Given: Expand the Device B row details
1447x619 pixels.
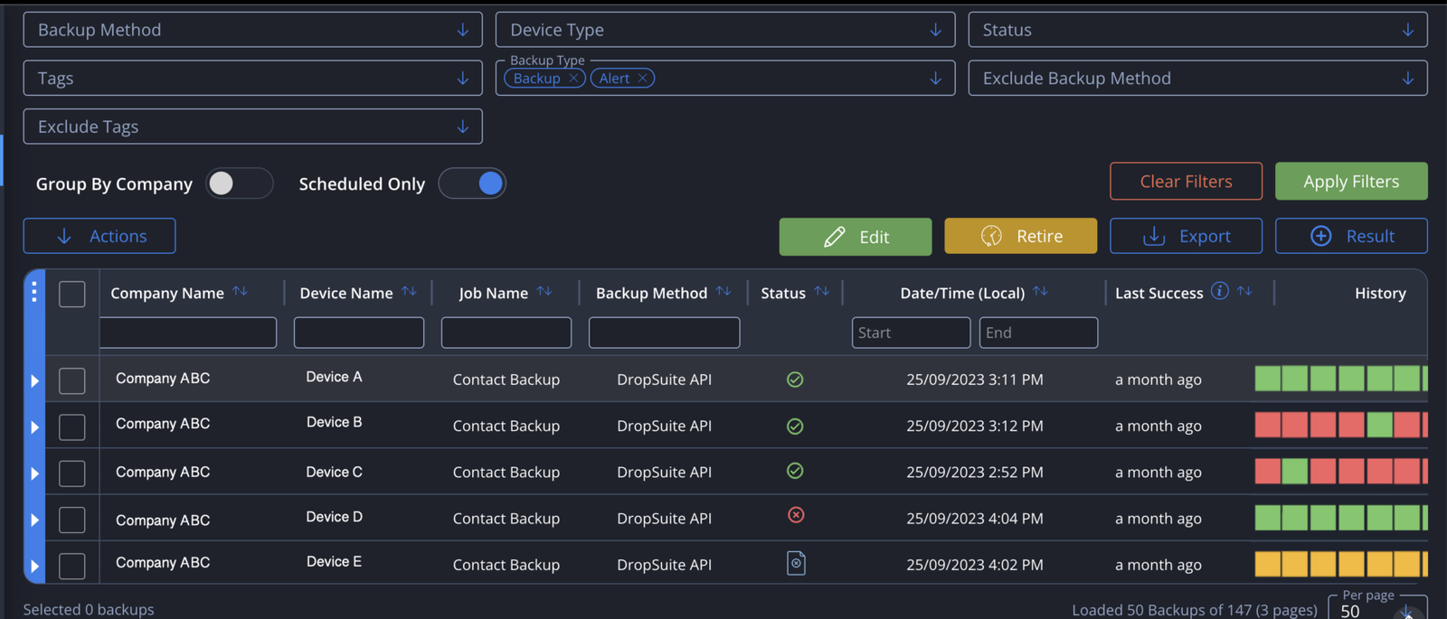Looking at the screenshot, I should click(x=34, y=427).
